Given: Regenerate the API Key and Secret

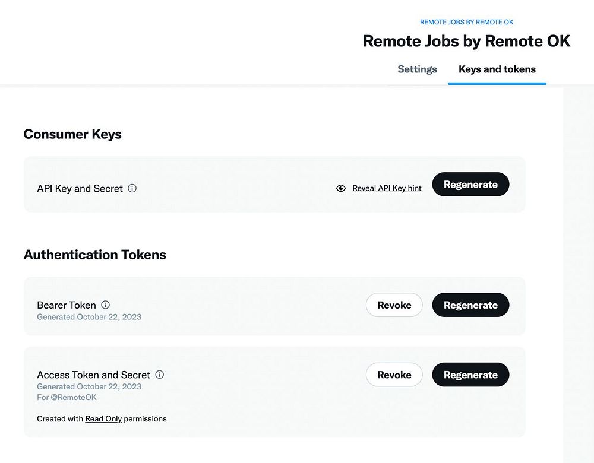Looking at the screenshot, I should click(x=470, y=185).
